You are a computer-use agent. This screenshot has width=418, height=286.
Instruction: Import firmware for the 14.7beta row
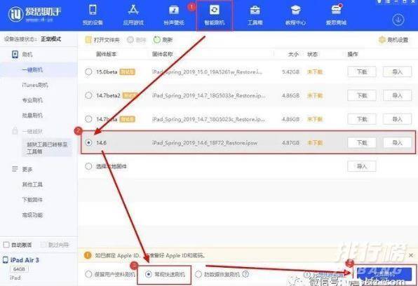tap(397, 119)
